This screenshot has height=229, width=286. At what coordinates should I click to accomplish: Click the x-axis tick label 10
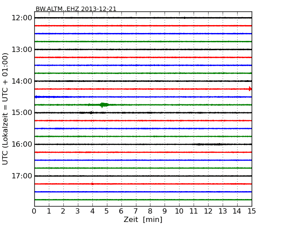tap(179, 211)
